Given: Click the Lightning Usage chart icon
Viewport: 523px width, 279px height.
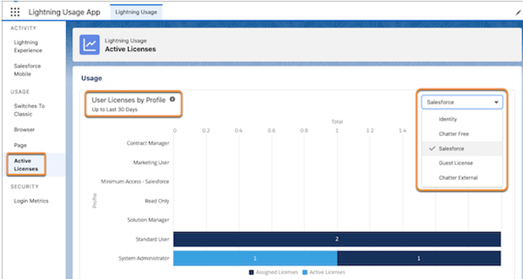Looking at the screenshot, I should pos(89,45).
